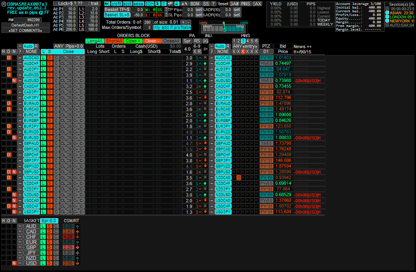Screen dimensions: 416x272
Task: Open the ANY filter selector in orders header
Action: [59, 46]
